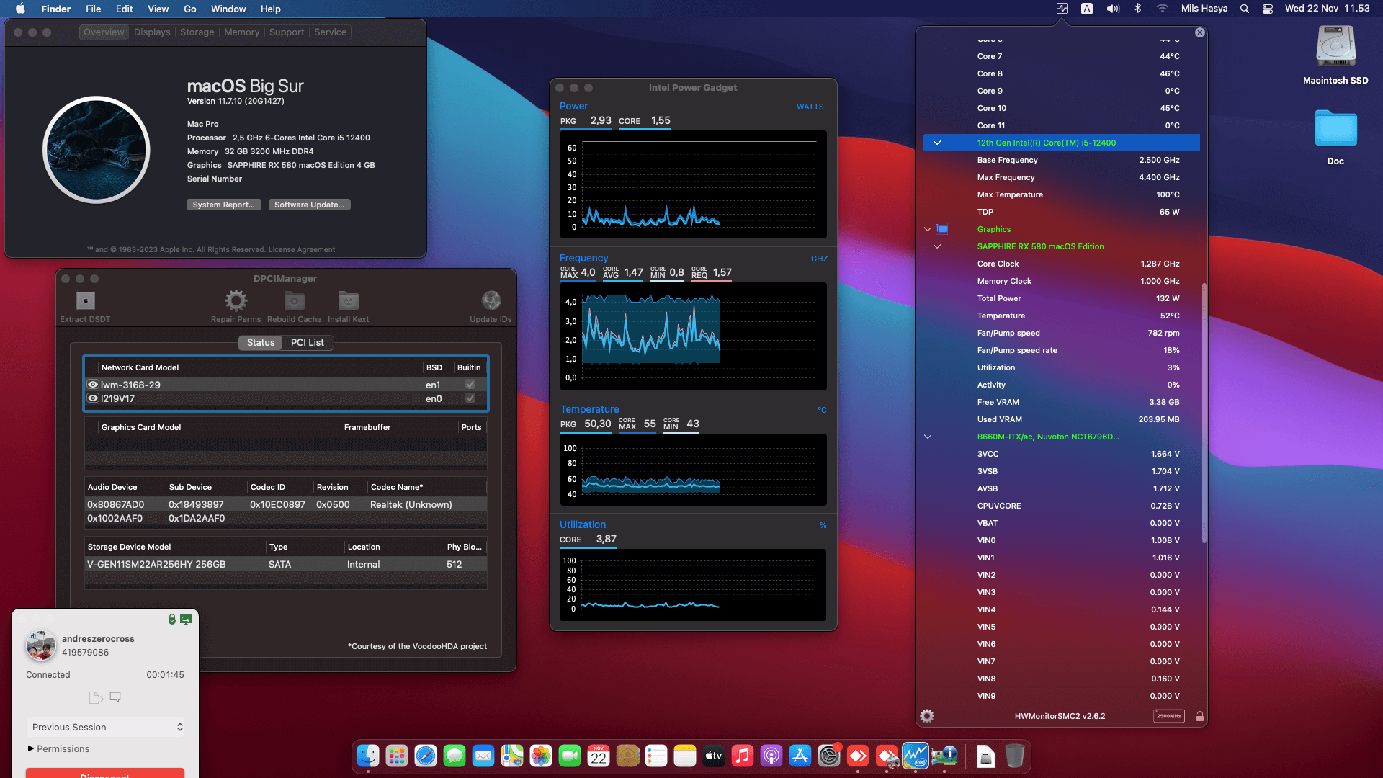This screenshot has width=1383, height=778.
Task: Open the File menu
Action: click(x=93, y=9)
